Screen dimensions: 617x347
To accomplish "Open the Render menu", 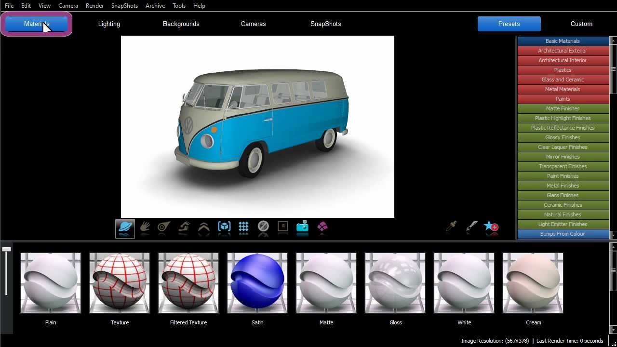I will (94, 5).
